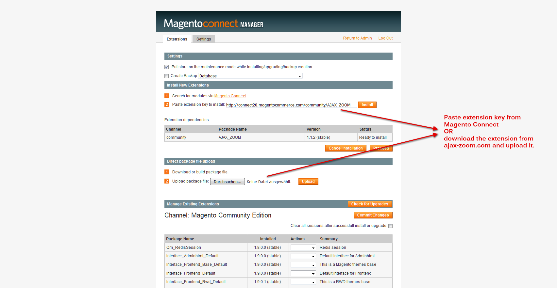
Task: Open the Magento Connect module search link
Action: coord(230,96)
